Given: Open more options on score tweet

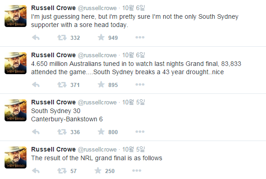Looking at the screenshot, I should (140, 131).
